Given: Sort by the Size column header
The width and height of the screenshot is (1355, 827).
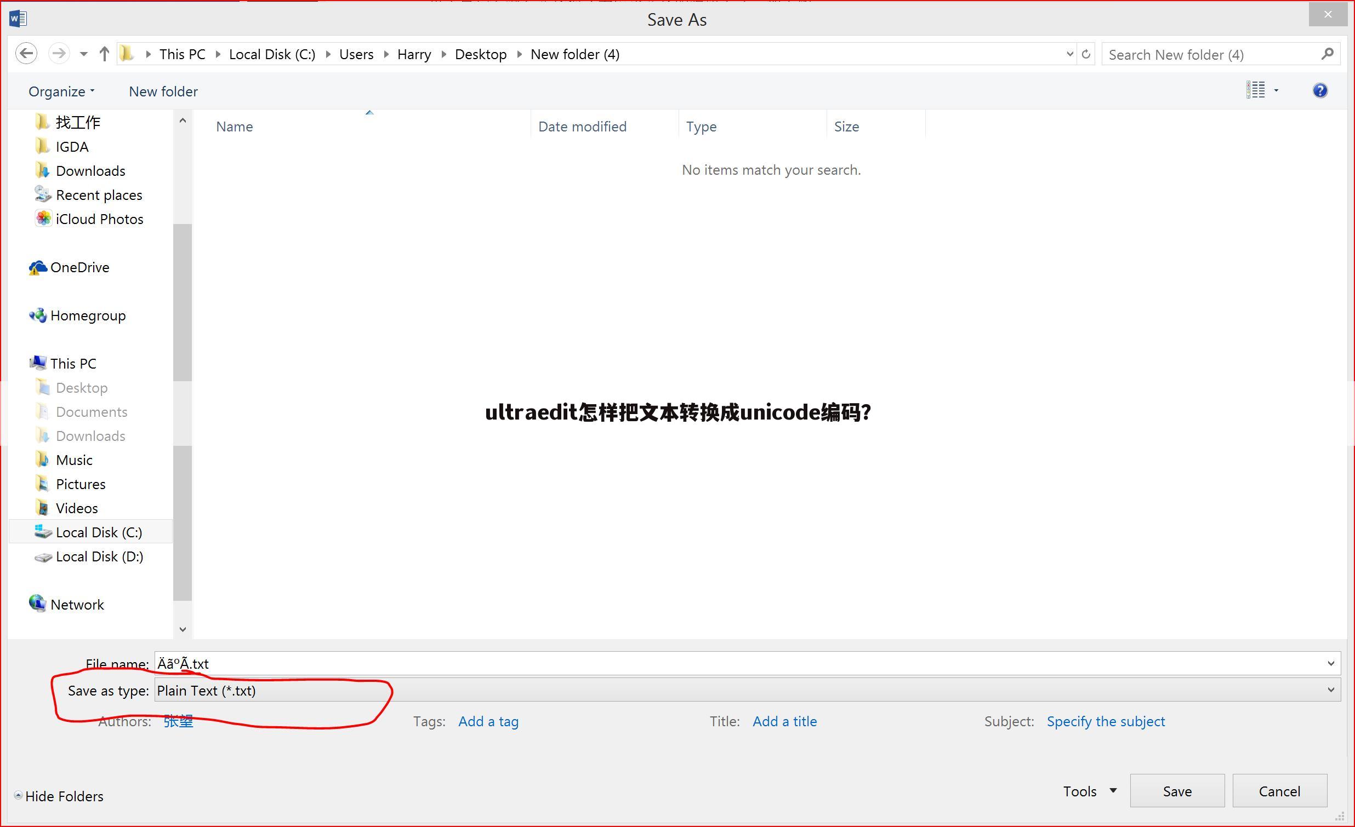Looking at the screenshot, I should (876, 127).
